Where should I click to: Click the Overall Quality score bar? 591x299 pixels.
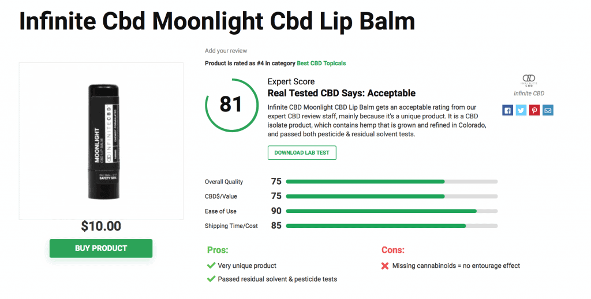coord(392,182)
